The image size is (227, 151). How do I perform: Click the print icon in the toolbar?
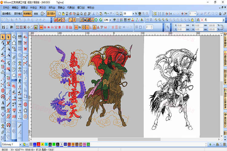click(78, 14)
